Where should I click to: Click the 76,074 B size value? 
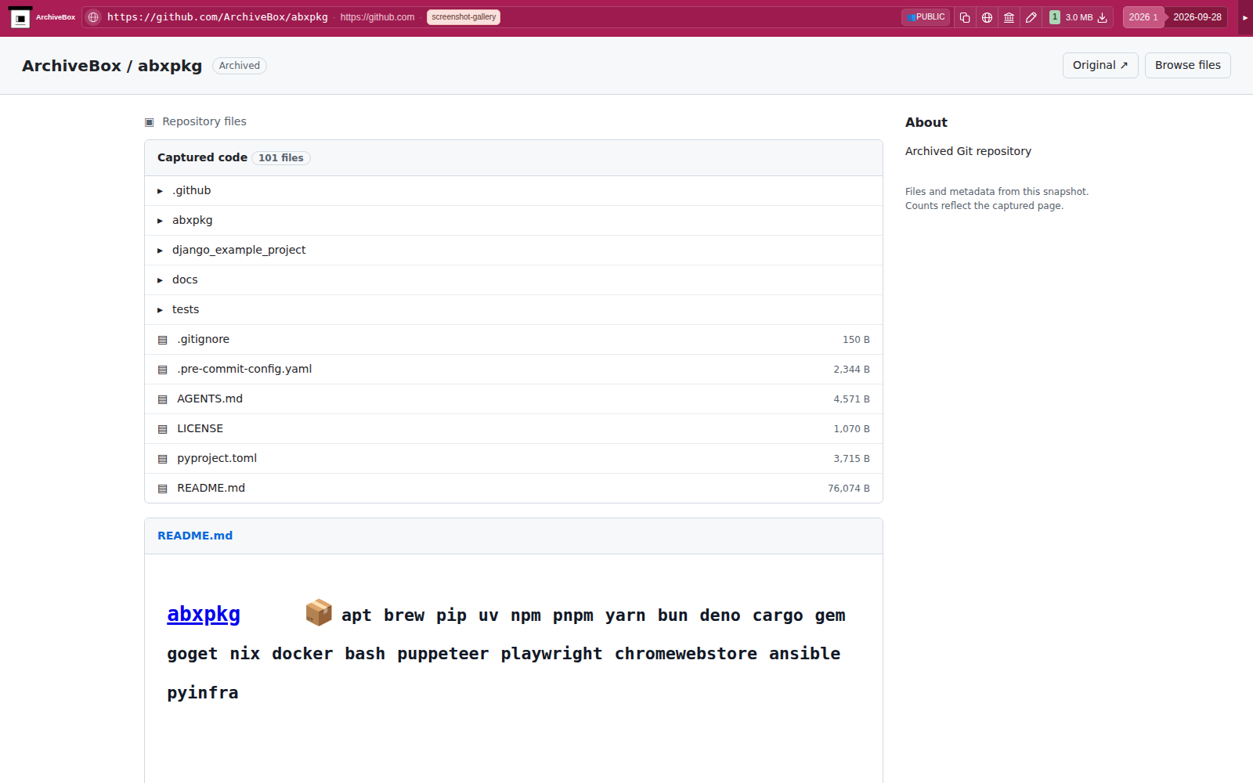pos(849,489)
